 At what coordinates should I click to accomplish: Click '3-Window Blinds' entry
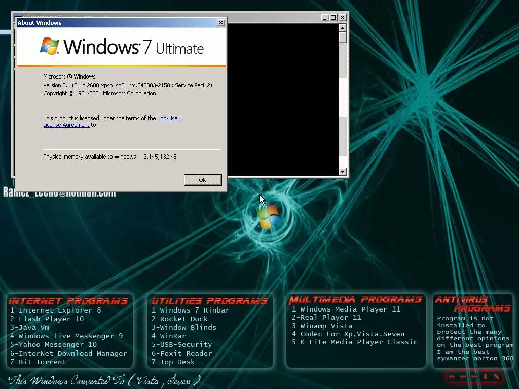tap(183, 327)
